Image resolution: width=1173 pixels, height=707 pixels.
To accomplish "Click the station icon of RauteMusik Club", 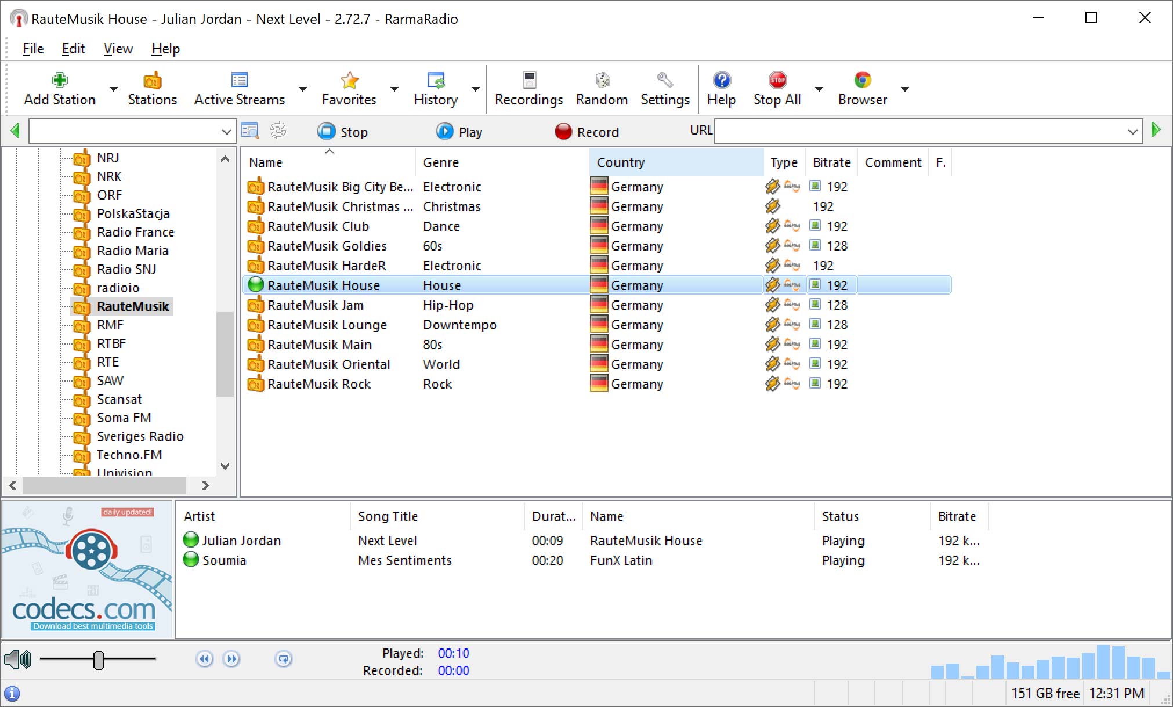I will (256, 226).
